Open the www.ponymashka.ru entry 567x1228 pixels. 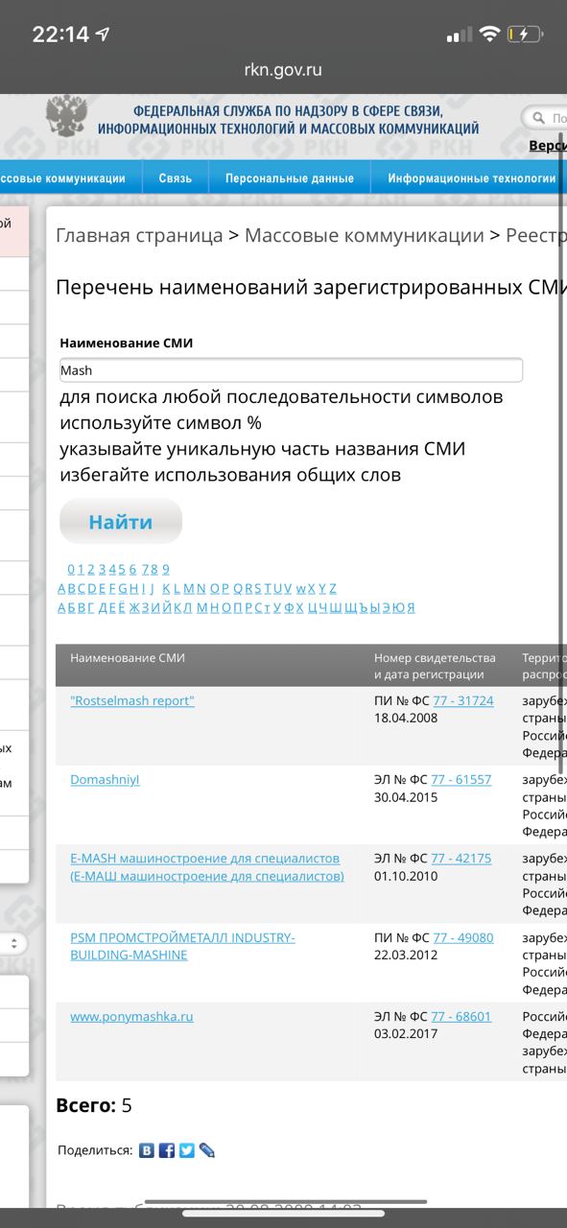click(131, 1015)
